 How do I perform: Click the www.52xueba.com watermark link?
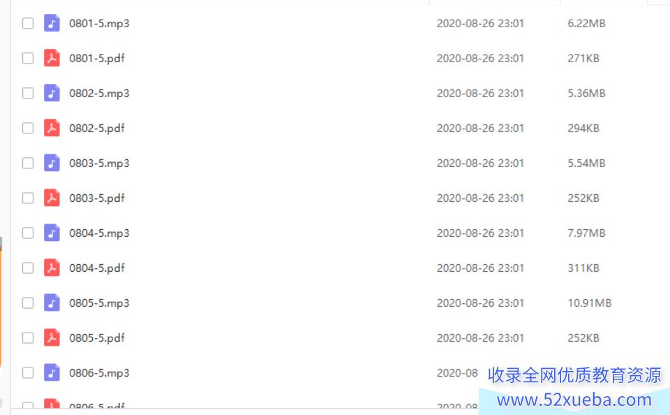(x=574, y=400)
